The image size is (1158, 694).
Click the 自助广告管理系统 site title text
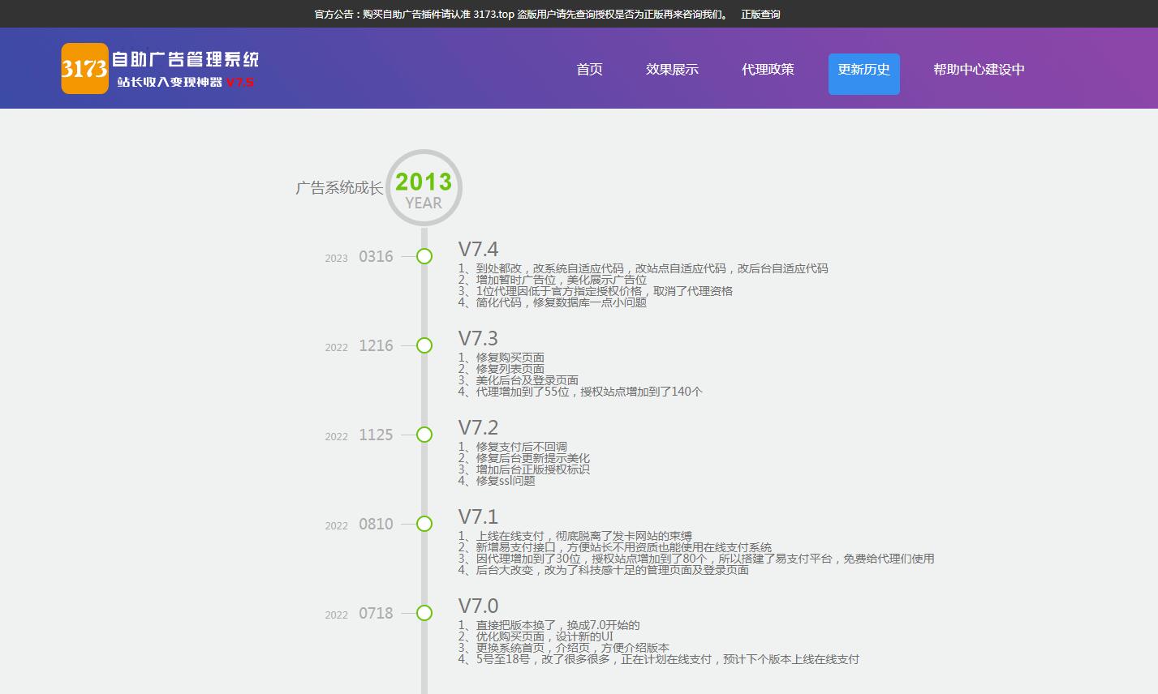tap(185, 59)
